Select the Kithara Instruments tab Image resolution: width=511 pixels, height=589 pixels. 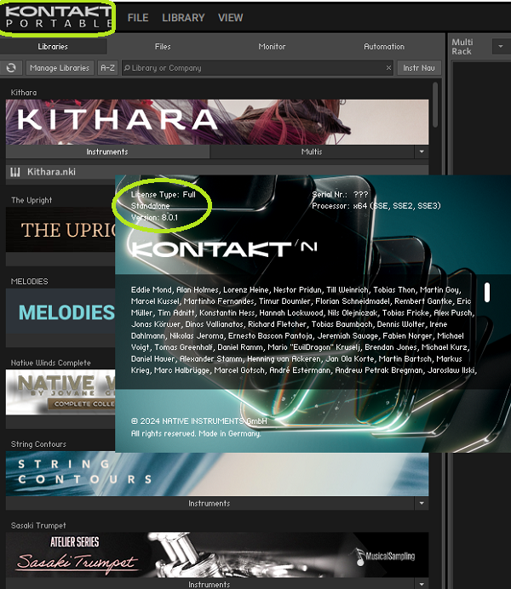coord(107,152)
